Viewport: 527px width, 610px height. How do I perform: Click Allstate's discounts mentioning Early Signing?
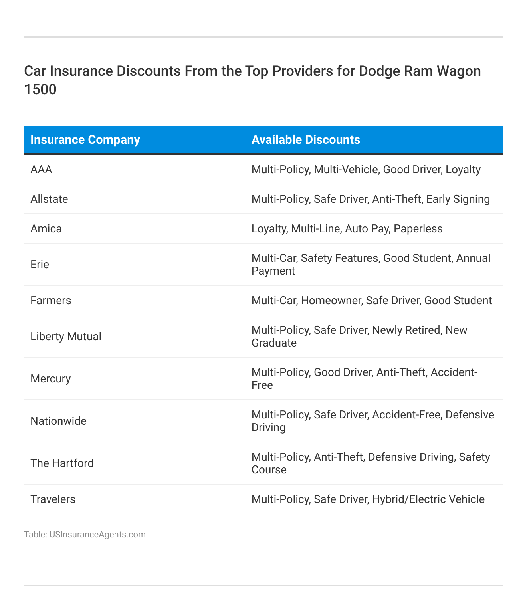[x=370, y=199]
